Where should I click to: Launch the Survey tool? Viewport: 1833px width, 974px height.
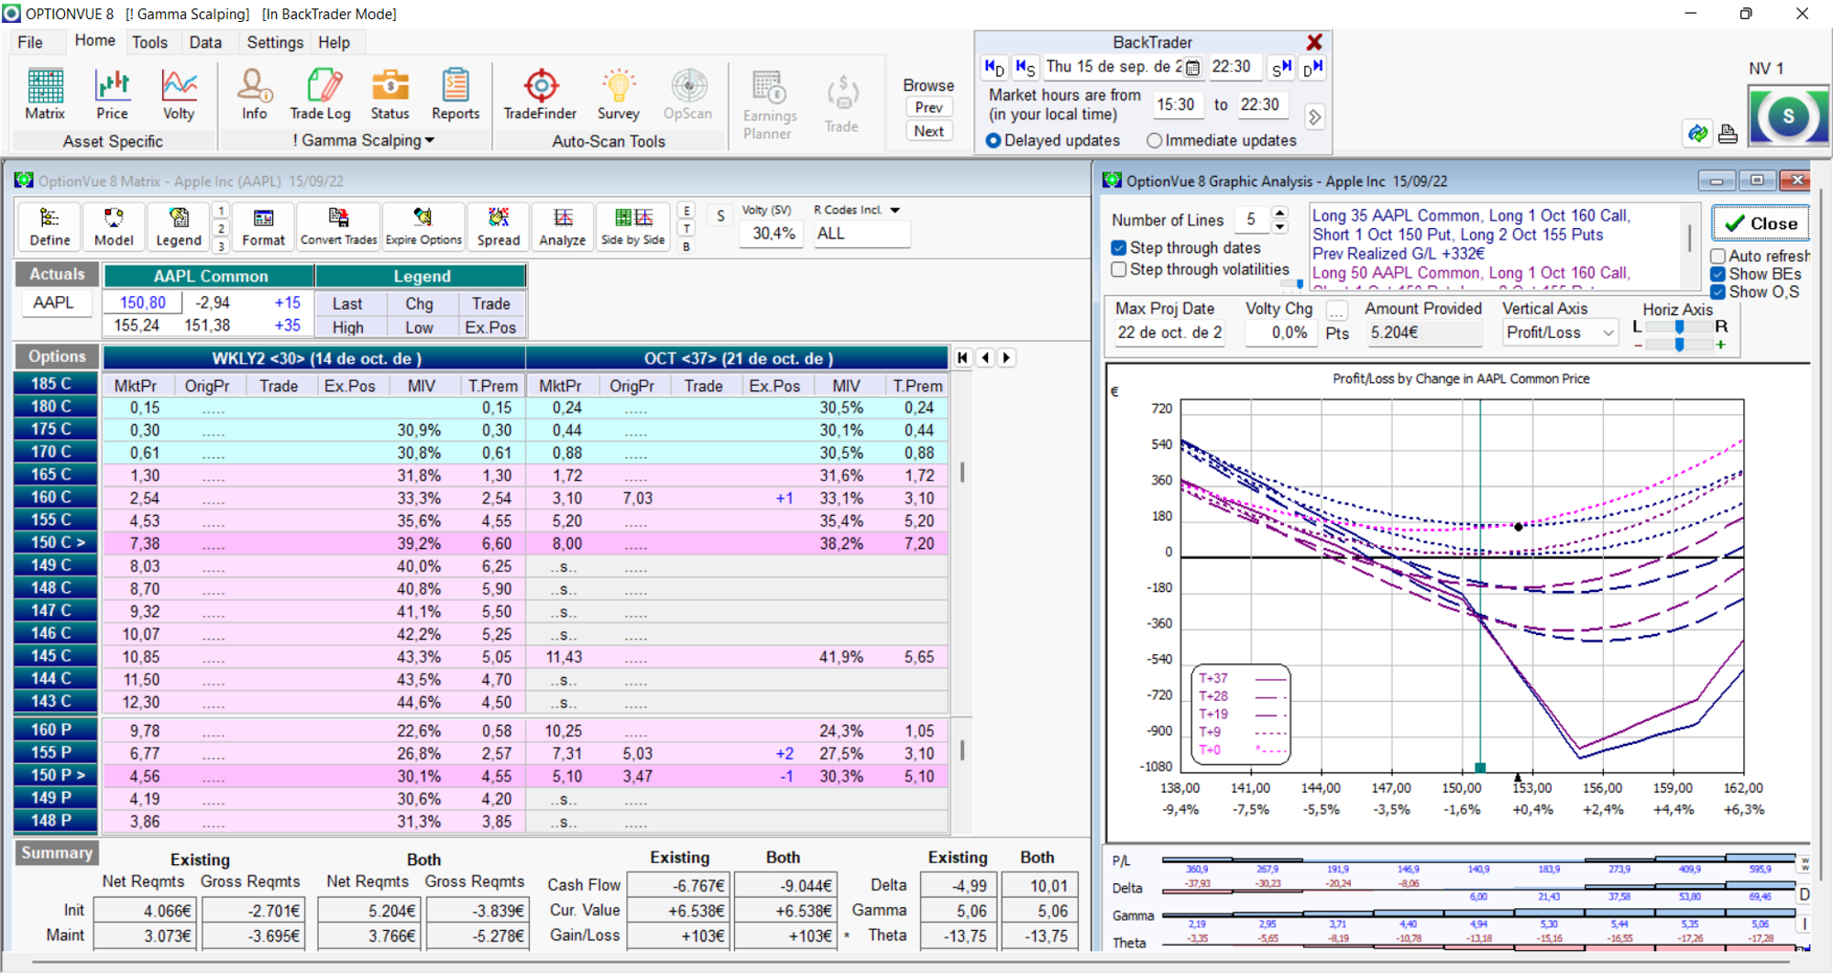[x=619, y=94]
